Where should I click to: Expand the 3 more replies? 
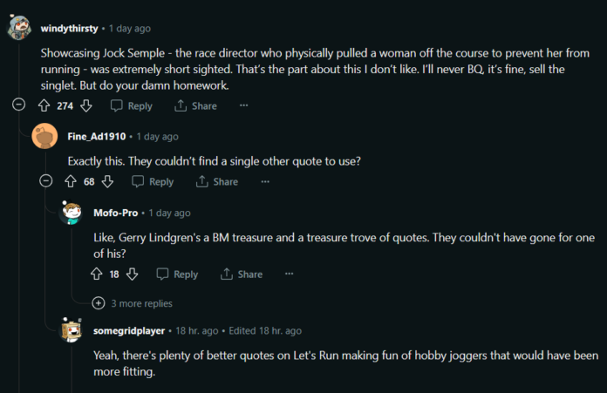click(x=99, y=303)
